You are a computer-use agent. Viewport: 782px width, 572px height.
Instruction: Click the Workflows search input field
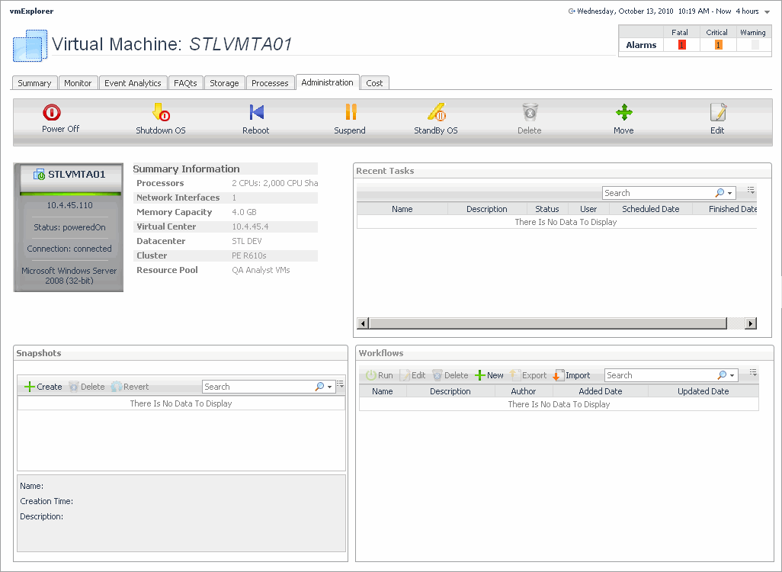[659, 375]
